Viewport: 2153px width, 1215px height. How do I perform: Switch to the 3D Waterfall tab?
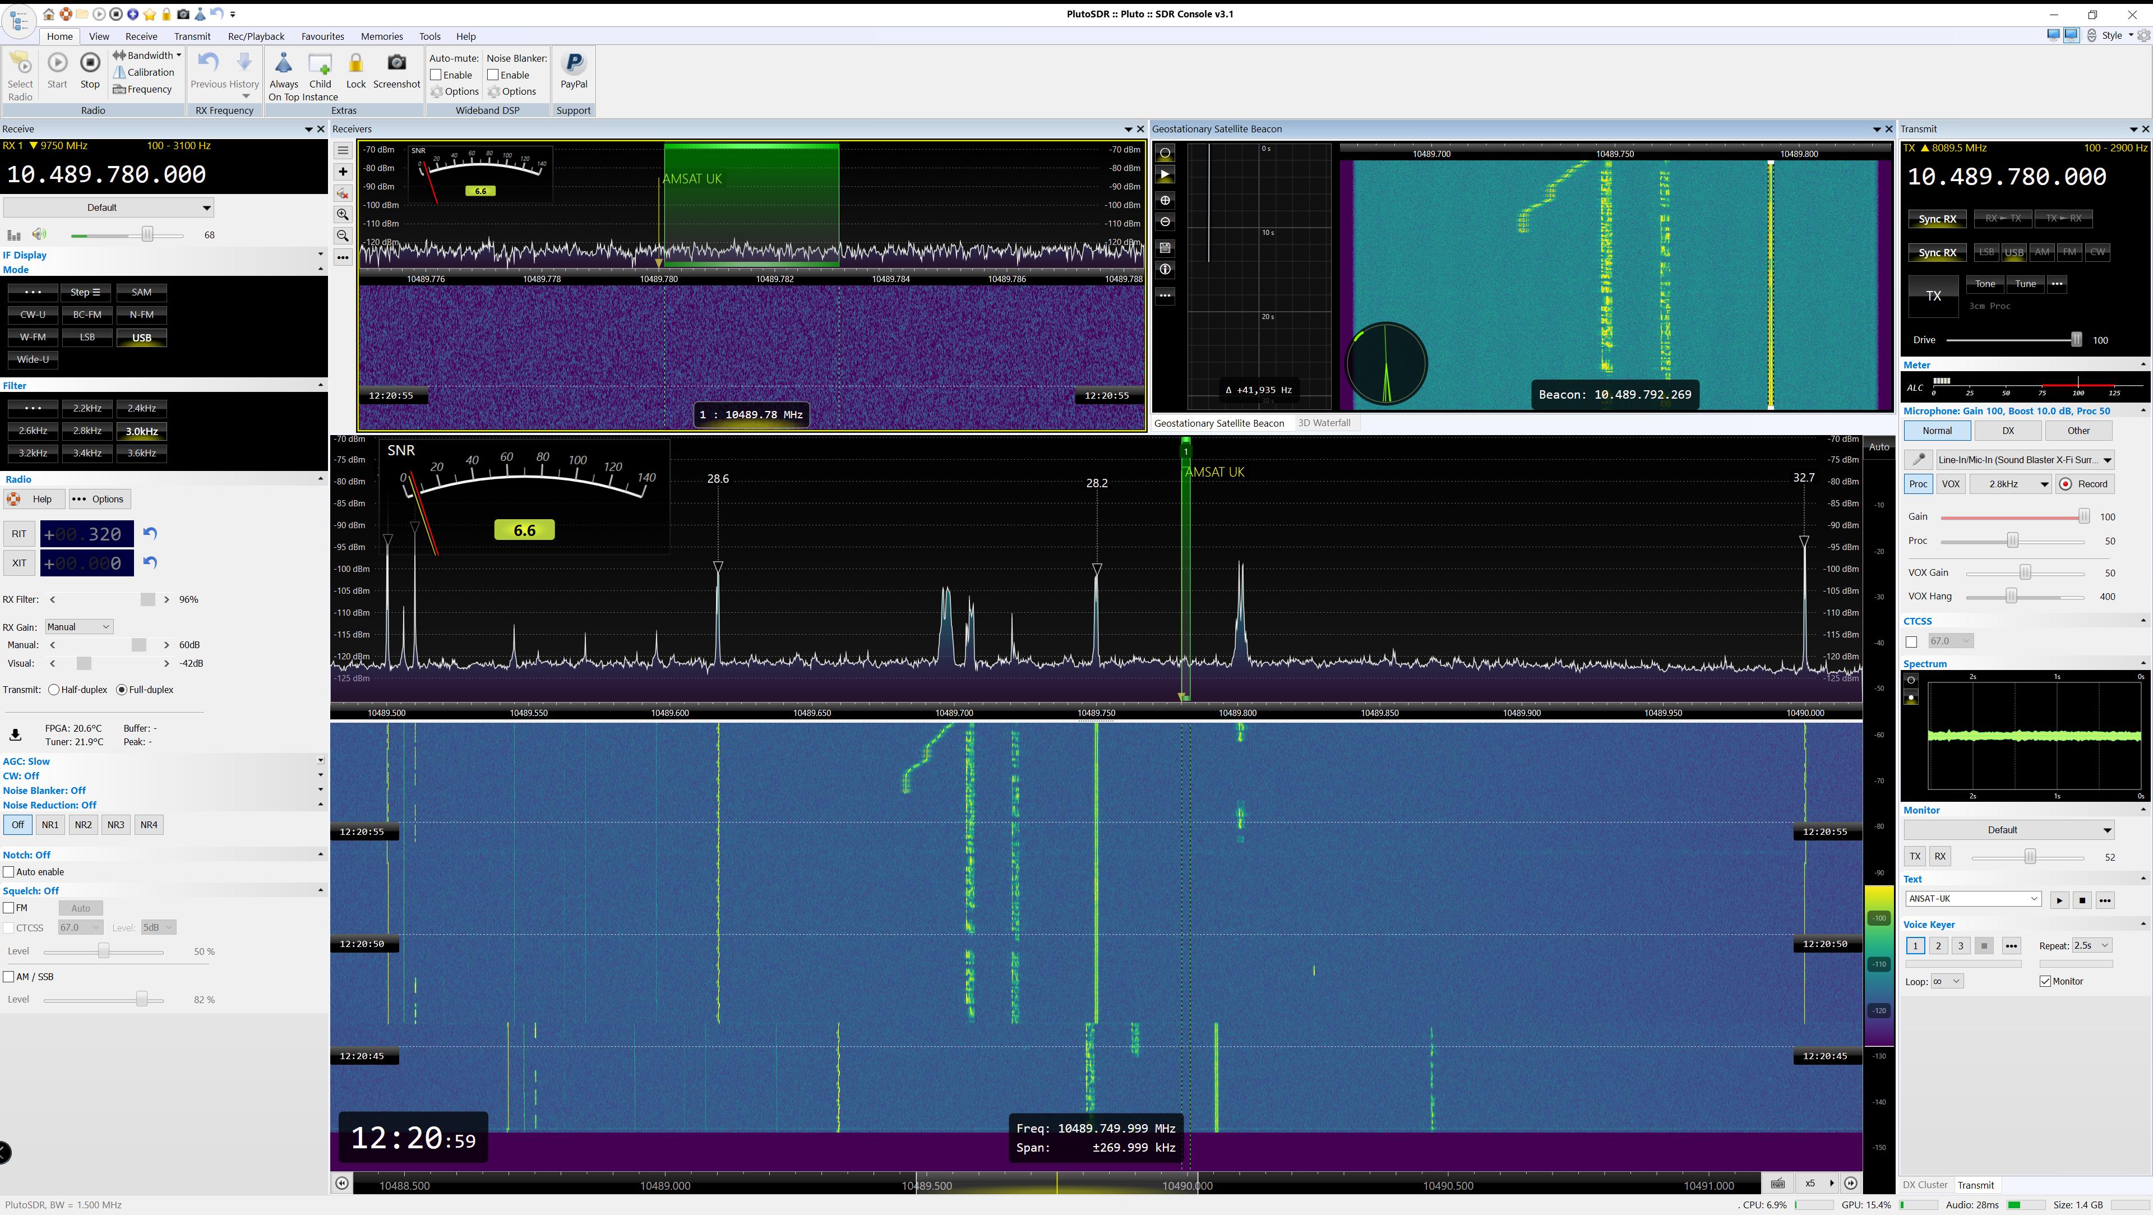click(x=1324, y=423)
